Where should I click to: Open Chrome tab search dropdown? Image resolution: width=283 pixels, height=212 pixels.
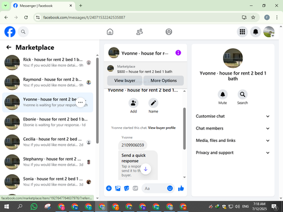6,6
